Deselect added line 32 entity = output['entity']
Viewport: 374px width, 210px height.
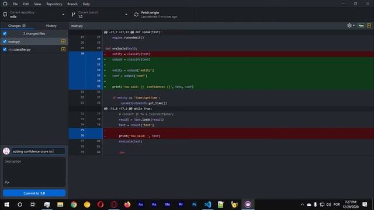(x=86, y=70)
